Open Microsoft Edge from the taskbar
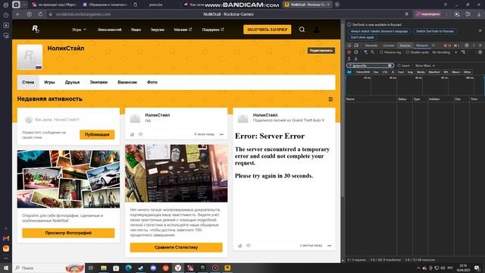Image resolution: width=485 pixels, height=273 pixels. click(x=128, y=268)
